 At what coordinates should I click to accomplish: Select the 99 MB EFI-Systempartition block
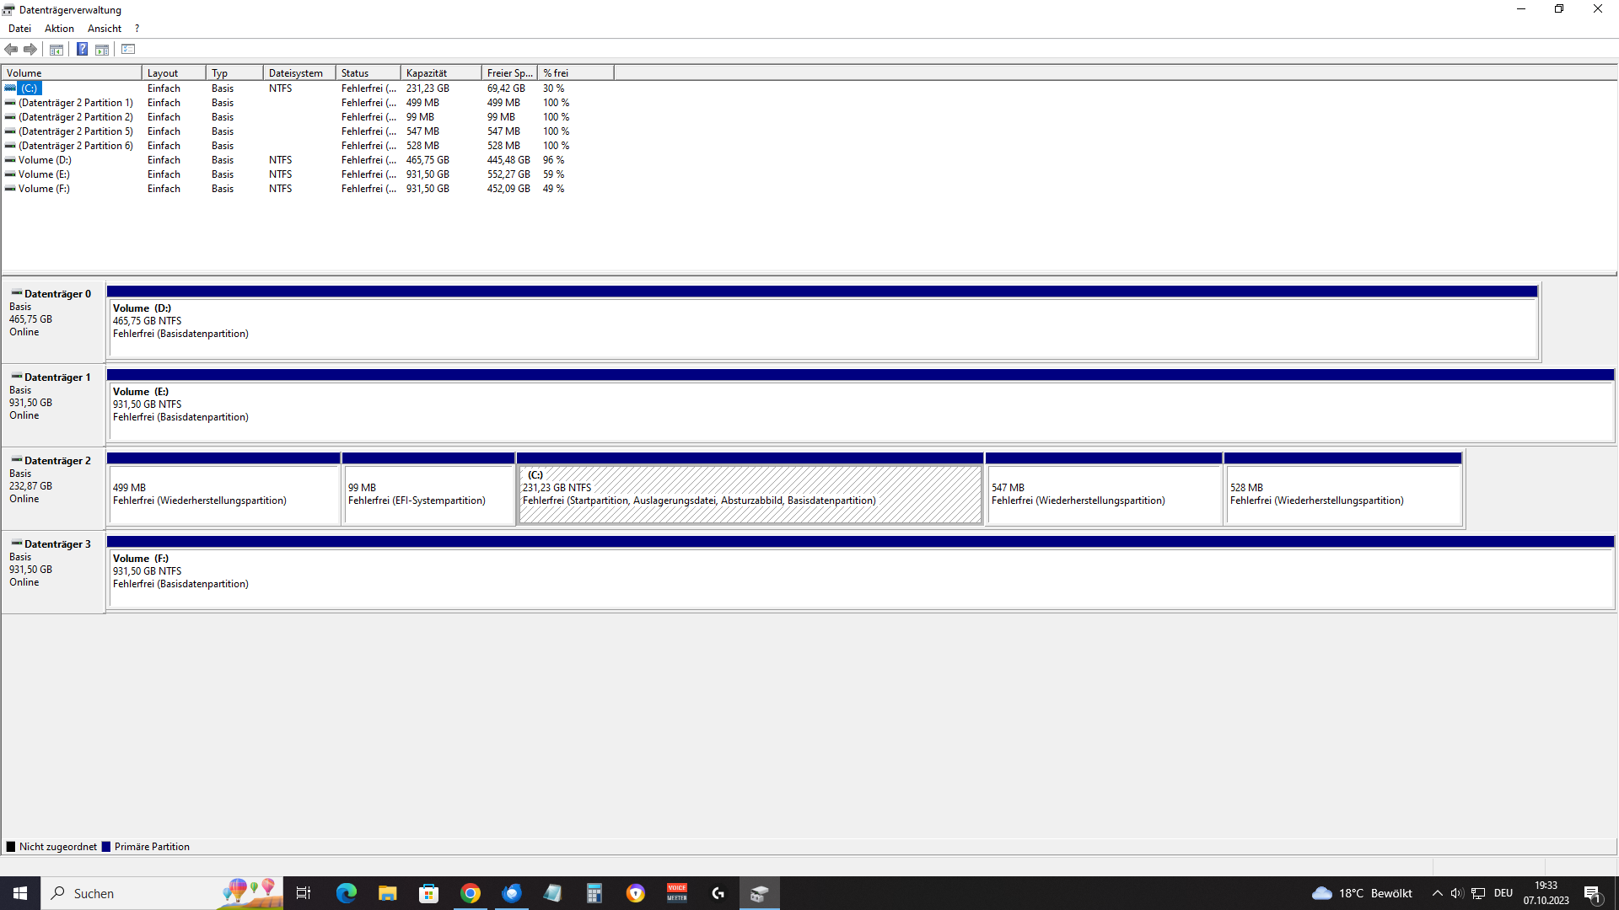coord(428,495)
